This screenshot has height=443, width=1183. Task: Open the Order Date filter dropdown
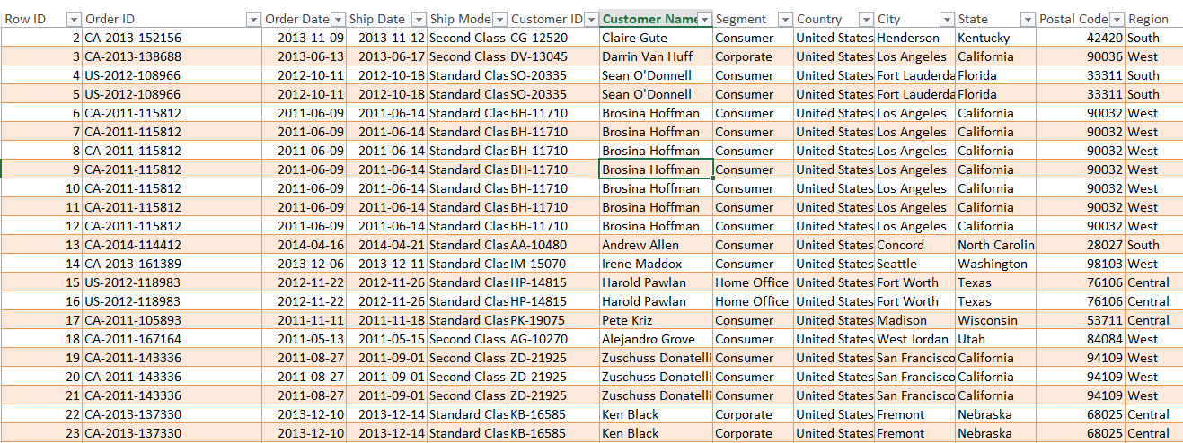tap(338, 19)
